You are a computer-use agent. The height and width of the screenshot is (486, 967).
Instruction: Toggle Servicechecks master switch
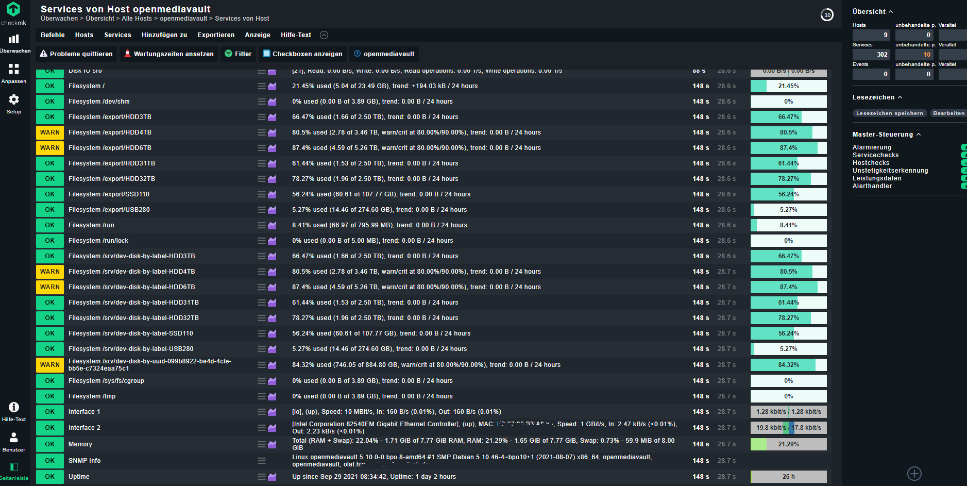[964, 155]
